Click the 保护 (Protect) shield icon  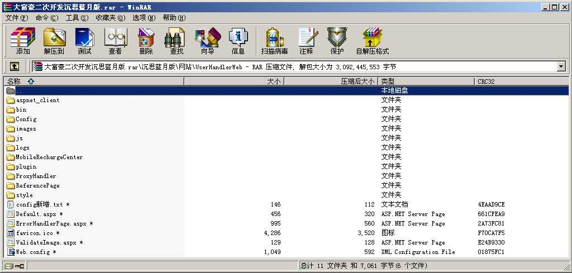tap(337, 41)
